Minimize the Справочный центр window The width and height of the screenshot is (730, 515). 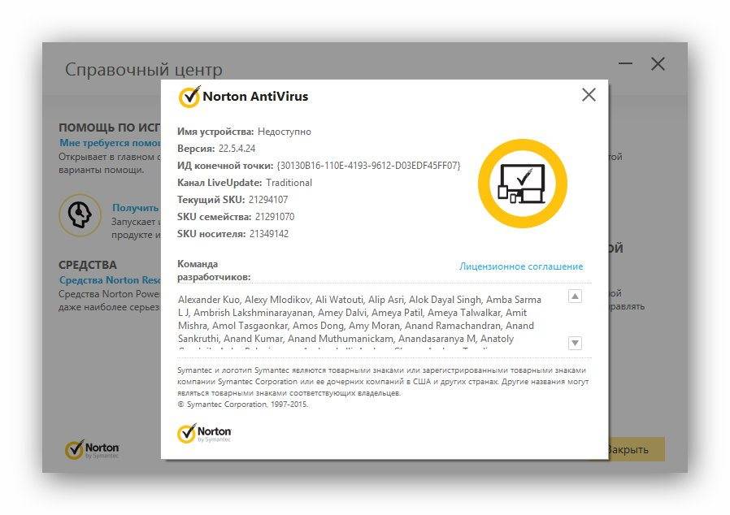(625, 63)
